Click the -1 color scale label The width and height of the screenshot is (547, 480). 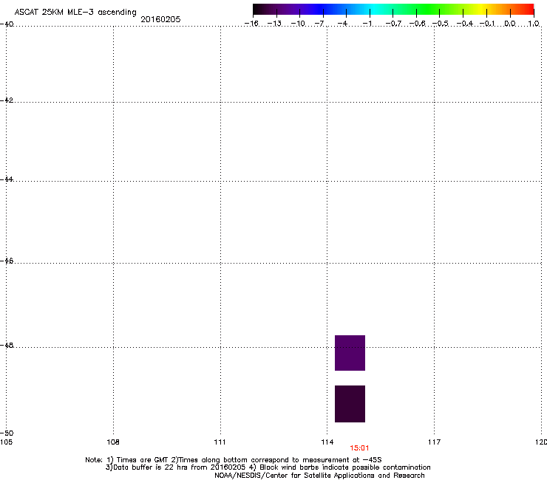367,24
